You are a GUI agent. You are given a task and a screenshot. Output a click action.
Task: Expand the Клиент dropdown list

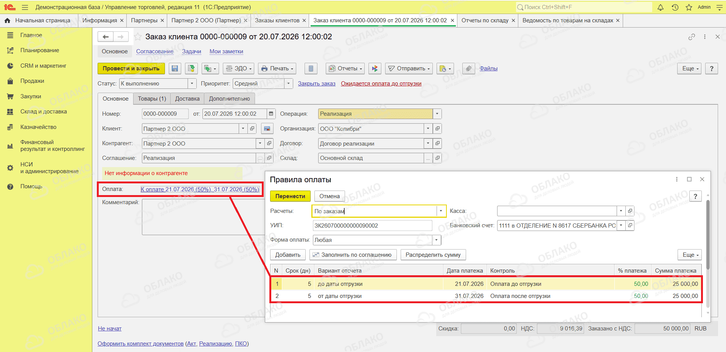tap(243, 129)
